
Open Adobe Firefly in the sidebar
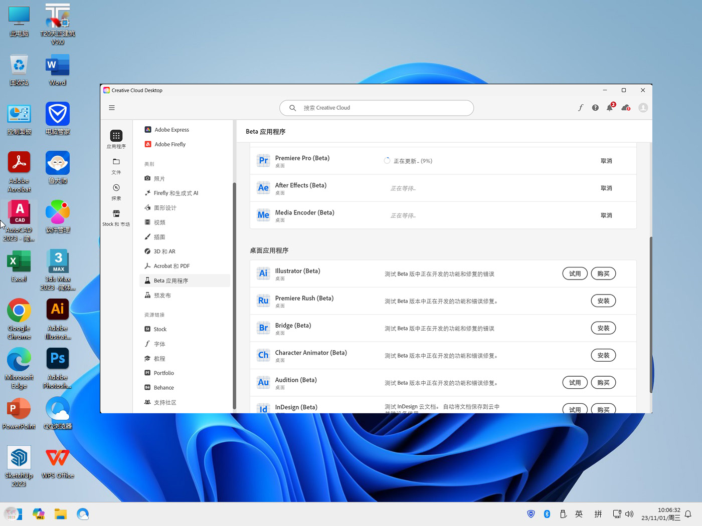[x=170, y=144]
